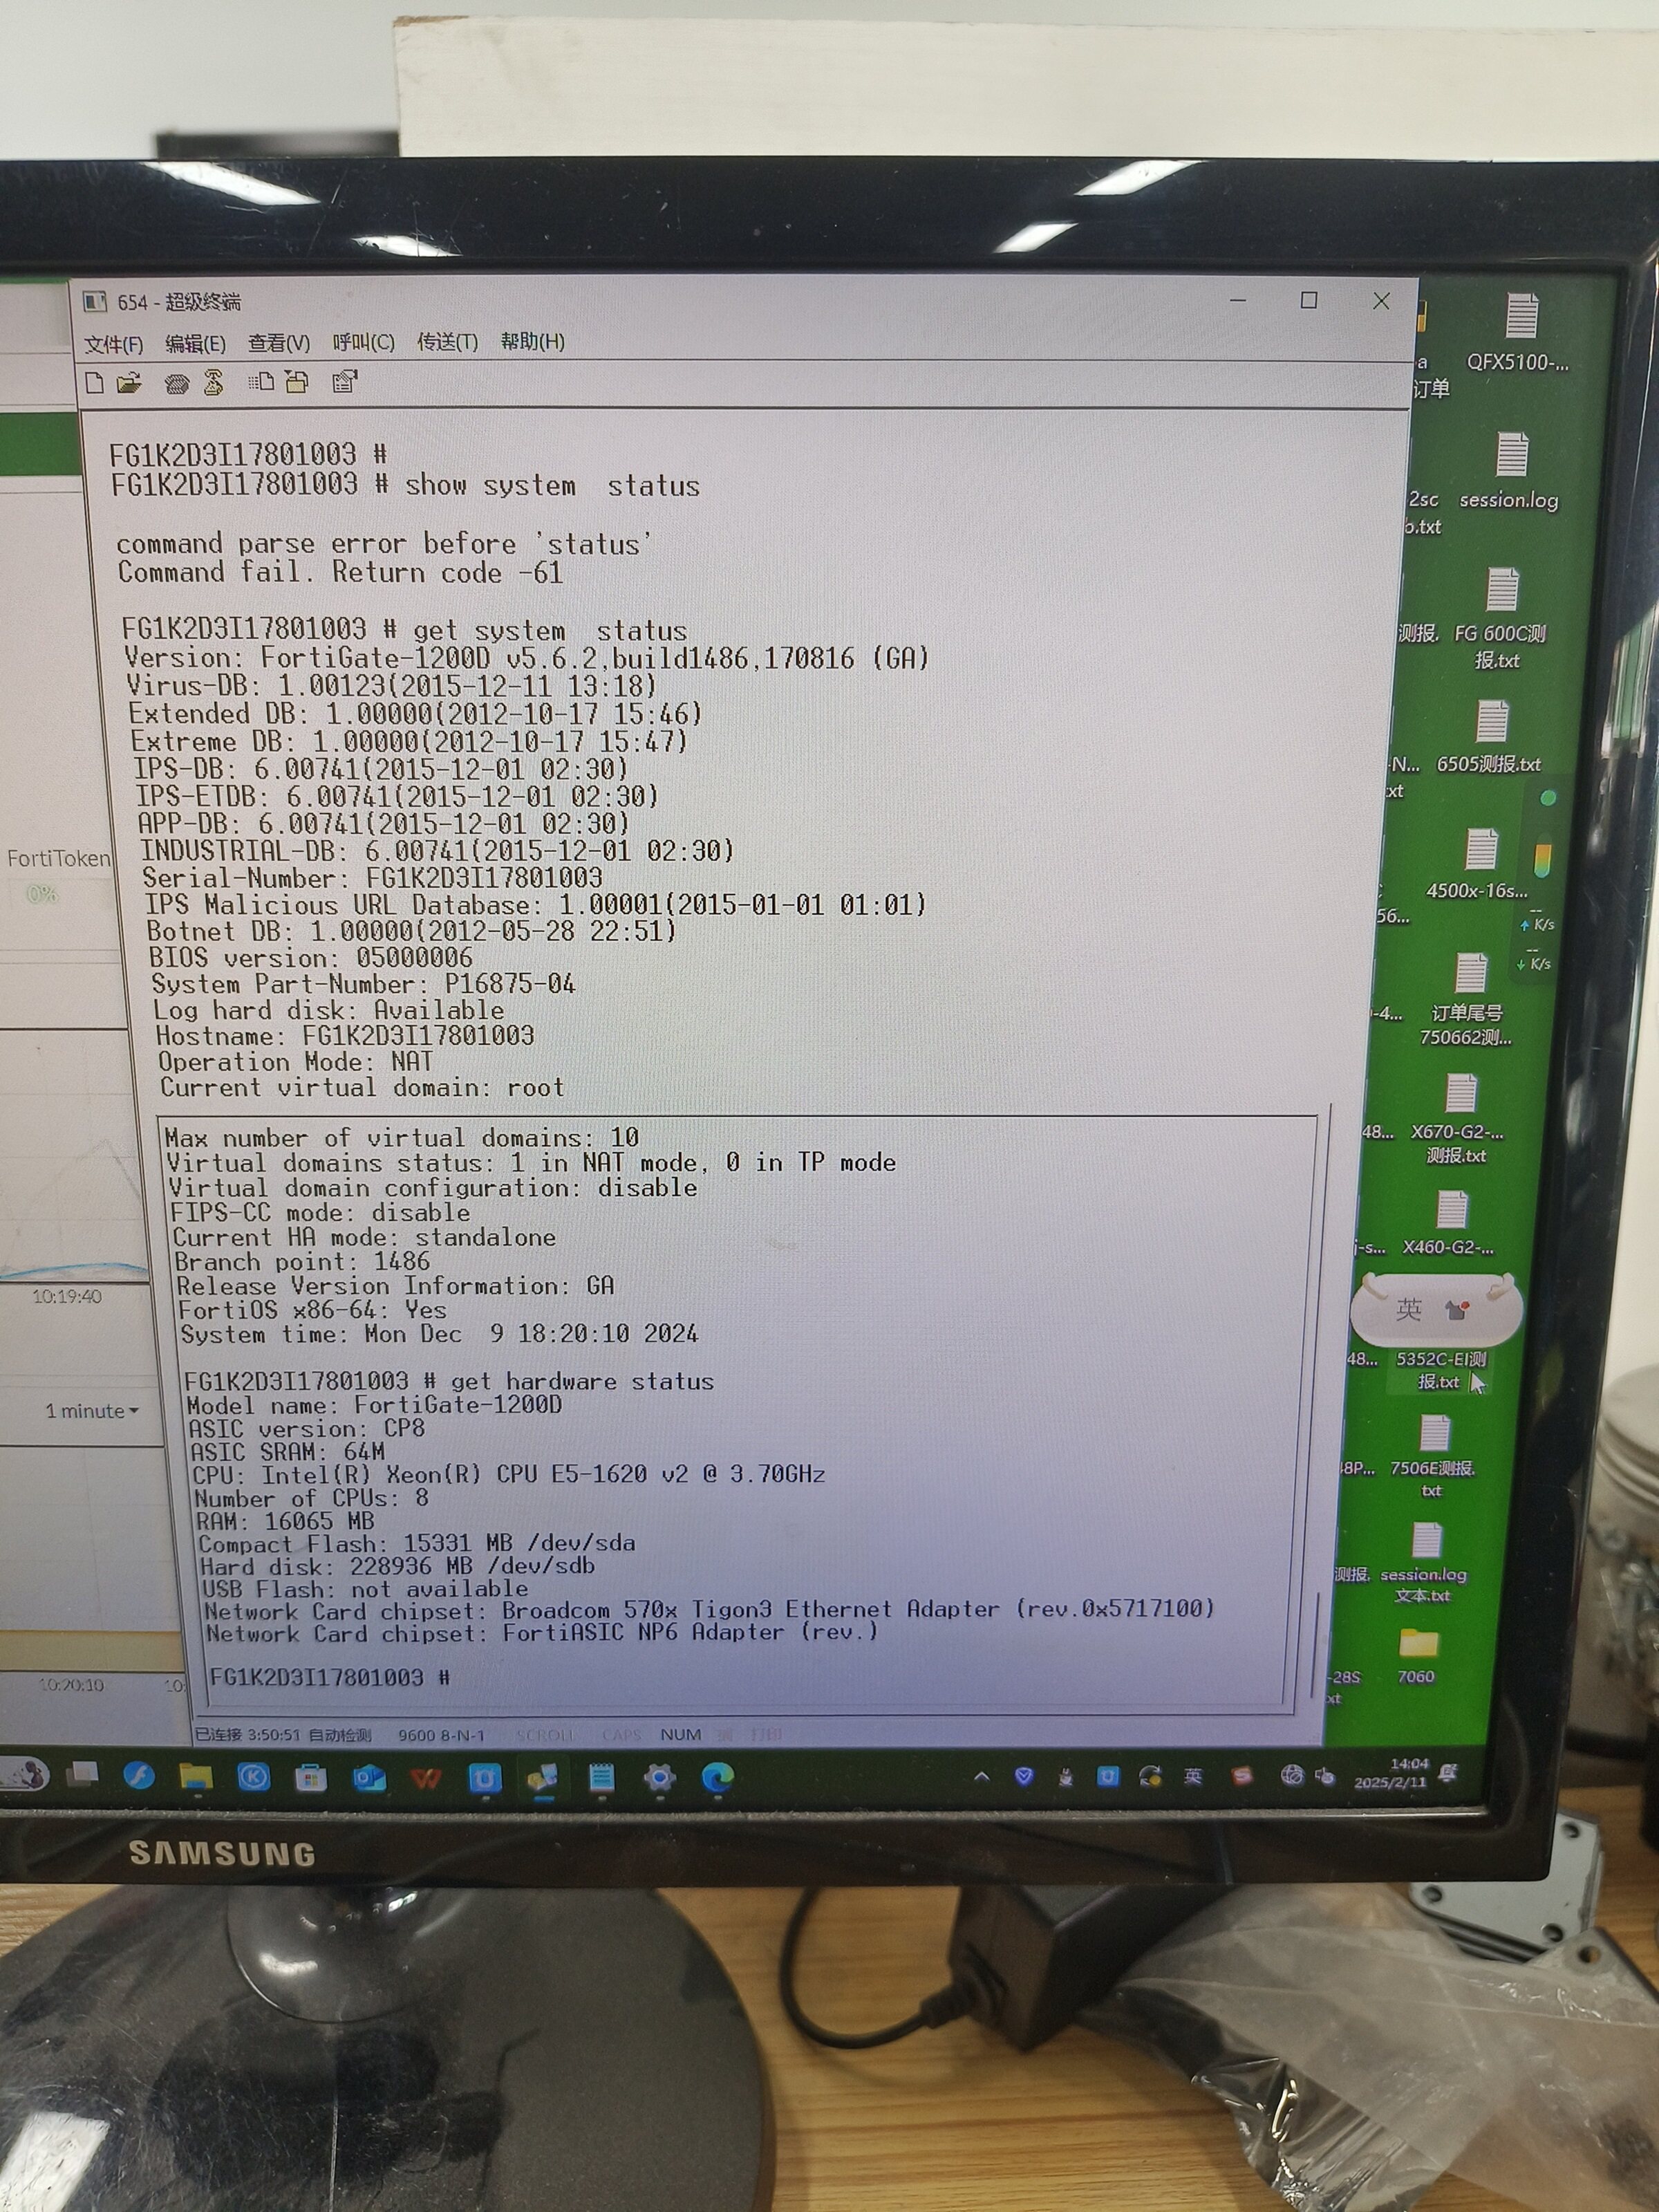Select the 5352C-EI测报.txt desktop file
Image resolution: width=1659 pixels, height=2212 pixels.
[x=1441, y=1370]
